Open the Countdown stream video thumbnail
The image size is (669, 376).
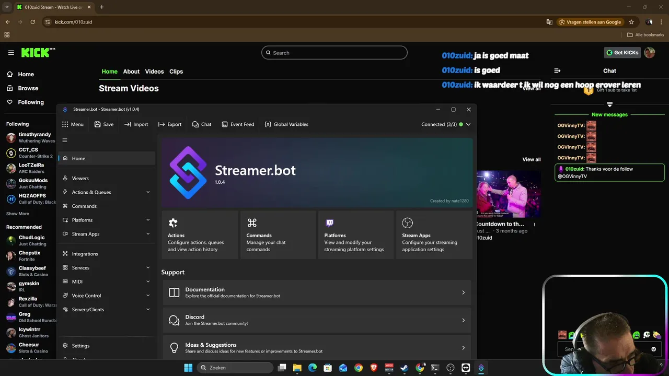508,194
